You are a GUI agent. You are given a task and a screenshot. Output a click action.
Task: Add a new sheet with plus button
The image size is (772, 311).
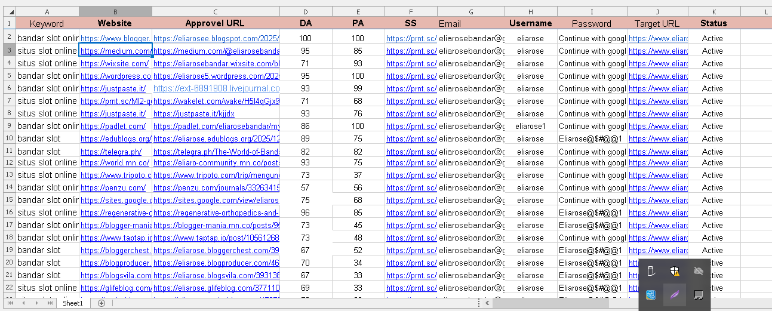coord(102,303)
